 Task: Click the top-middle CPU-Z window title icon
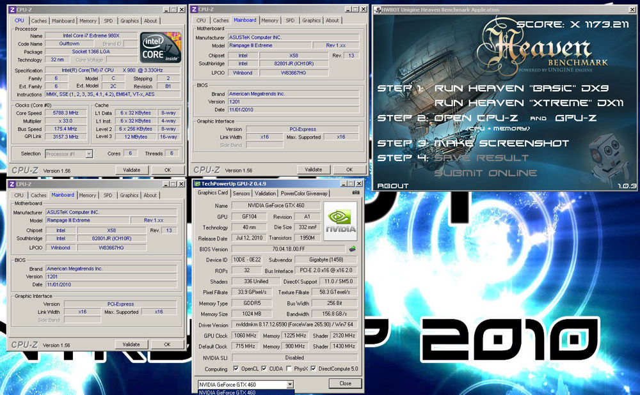point(195,9)
